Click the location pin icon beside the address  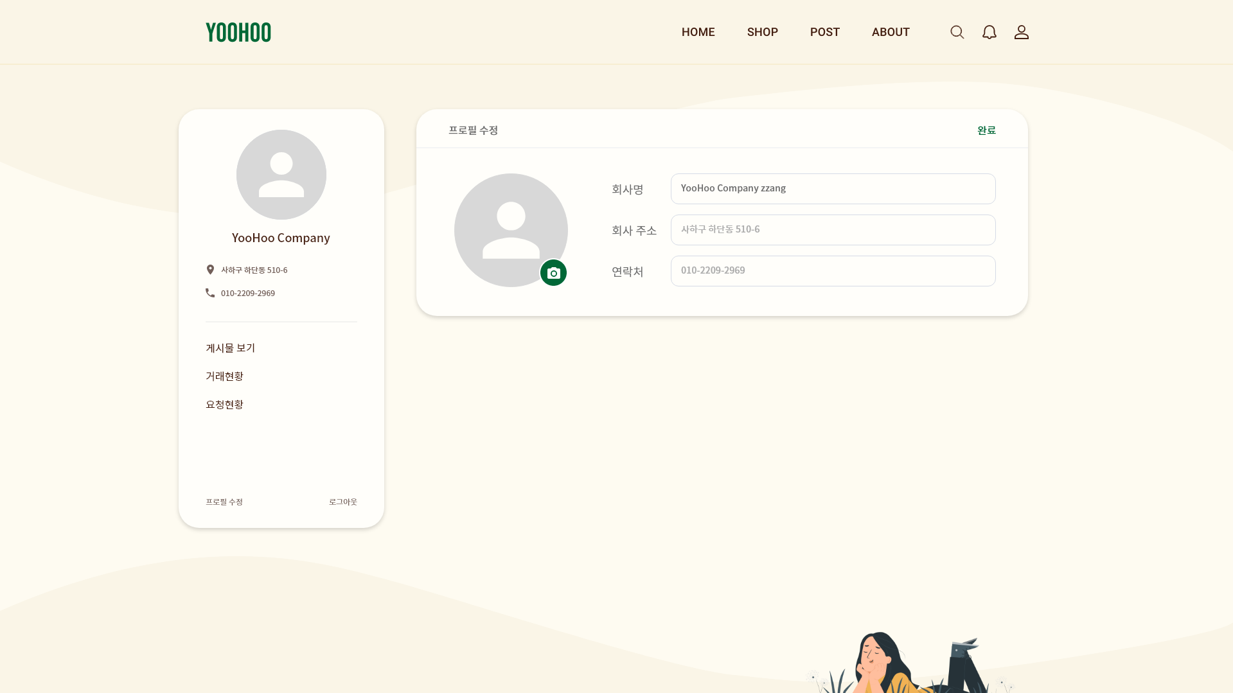click(x=210, y=269)
